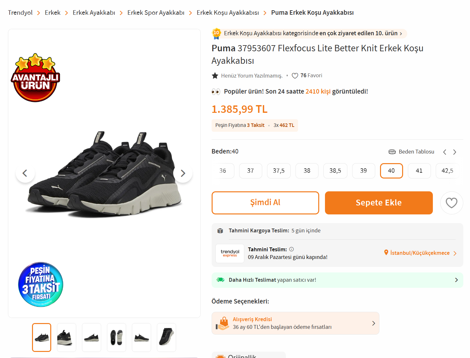Click the 76 Favori heart icon

[x=295, y=76]
